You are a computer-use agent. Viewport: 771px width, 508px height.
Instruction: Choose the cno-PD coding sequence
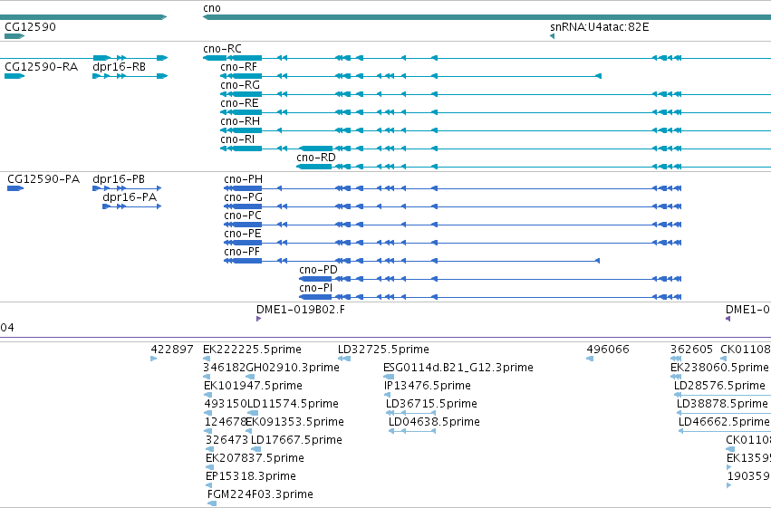[x=490, y=279]
